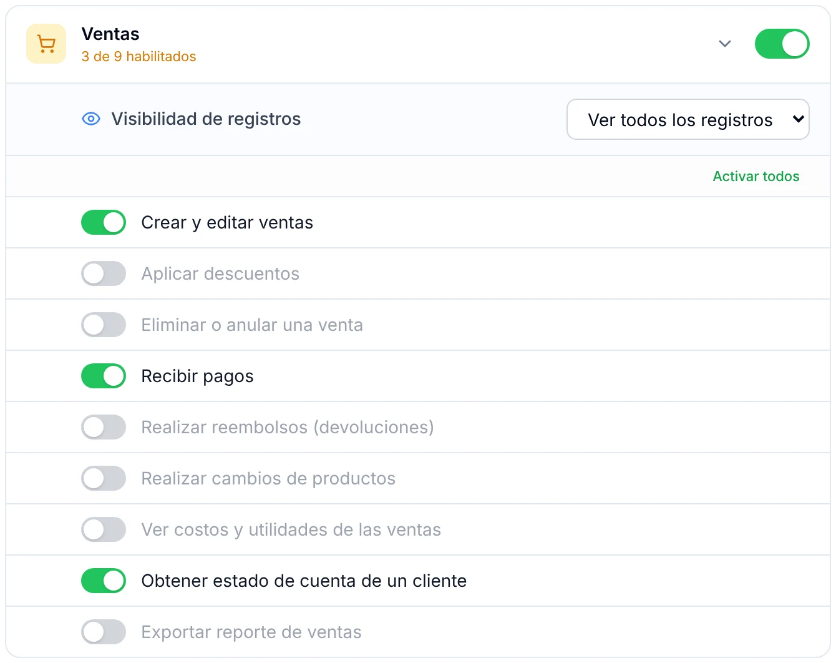Image resolution: width=836 pixels, height=663 pixels.
Task: Enable the Realizar reembolsos (devoluciones) toggle
Action: click(104, 427)
